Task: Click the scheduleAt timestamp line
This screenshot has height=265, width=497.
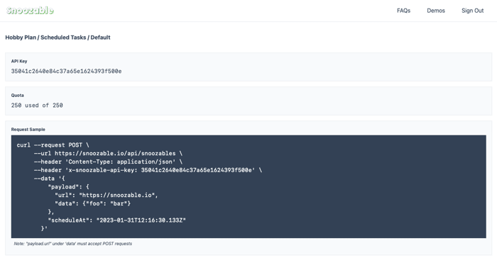Action: 116,220
